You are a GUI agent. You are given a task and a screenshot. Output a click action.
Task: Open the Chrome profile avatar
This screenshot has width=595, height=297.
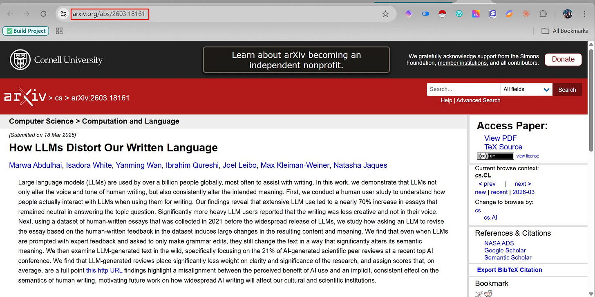pyautogui.click(x=568, y=13)
